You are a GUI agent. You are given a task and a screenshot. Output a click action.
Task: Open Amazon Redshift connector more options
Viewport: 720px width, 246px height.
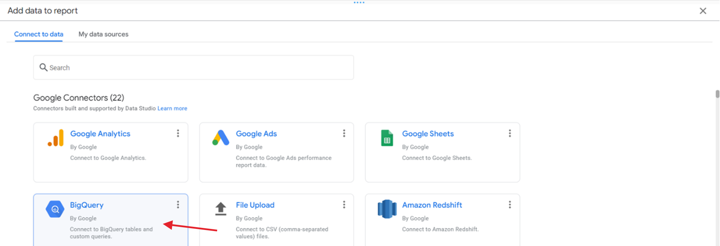tap(510, 205)
